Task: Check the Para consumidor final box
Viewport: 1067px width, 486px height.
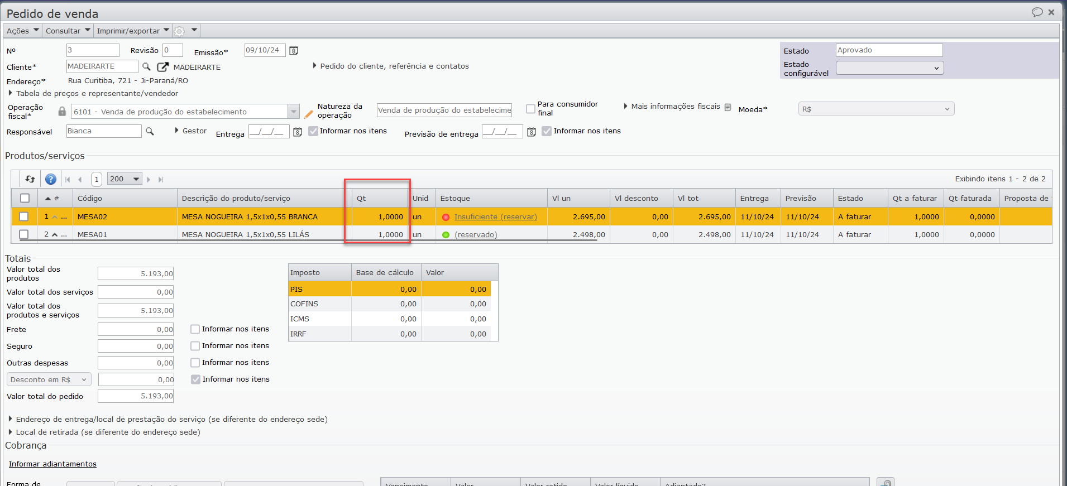Action: [x=531, y=109]
